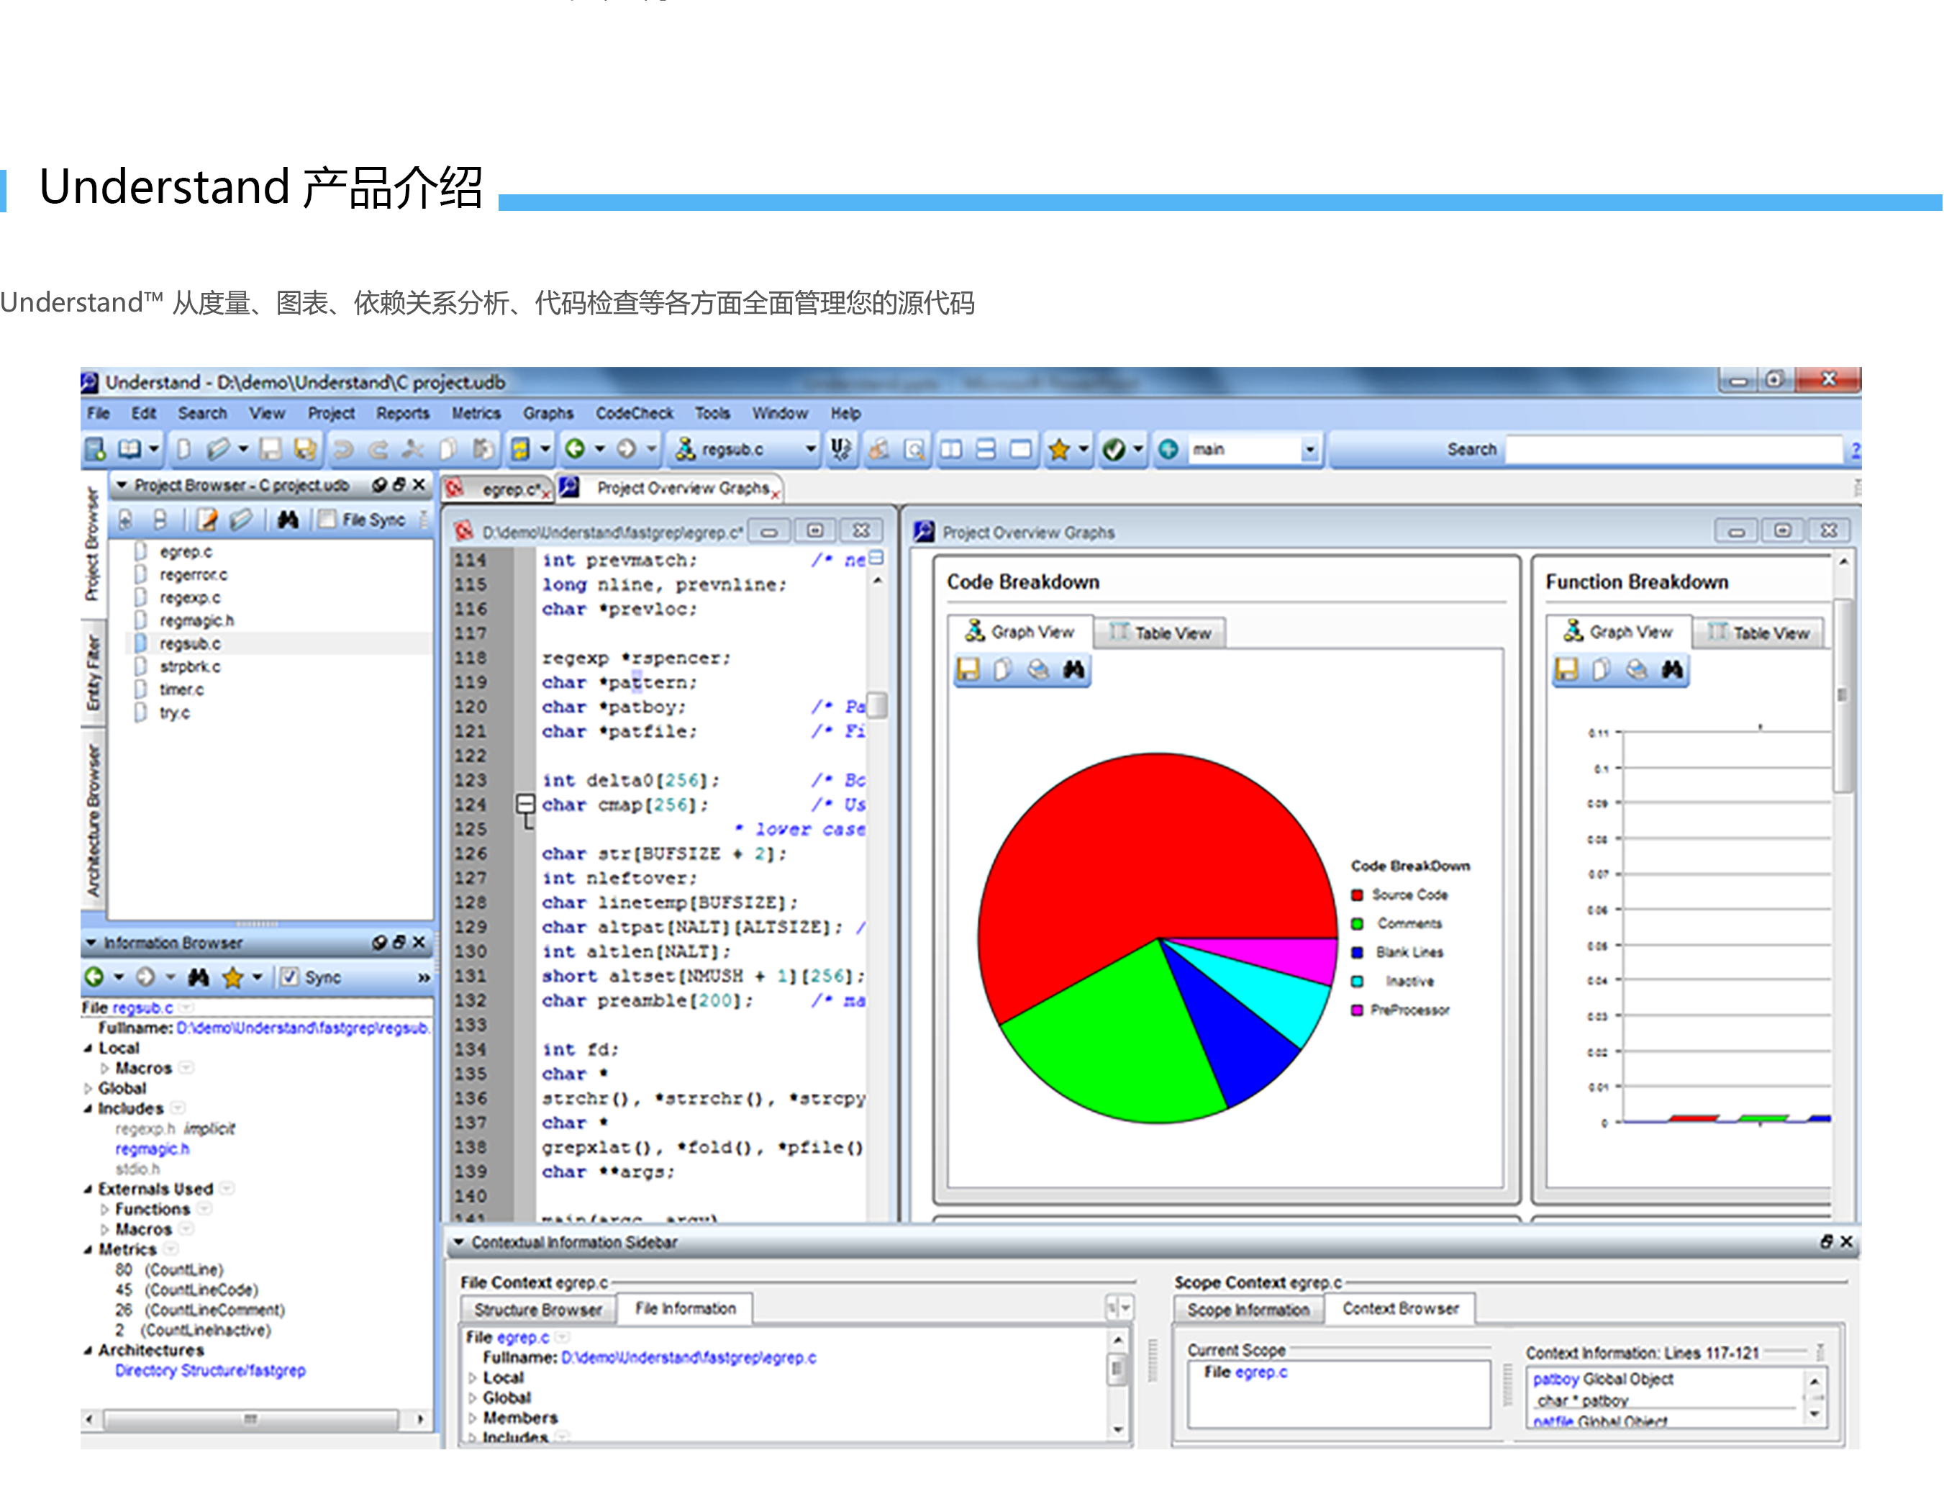Screen dimensions: 1944x1499
Task: Click binoculars find icon in Project Browser toolbar
Action: click(286, 519)
